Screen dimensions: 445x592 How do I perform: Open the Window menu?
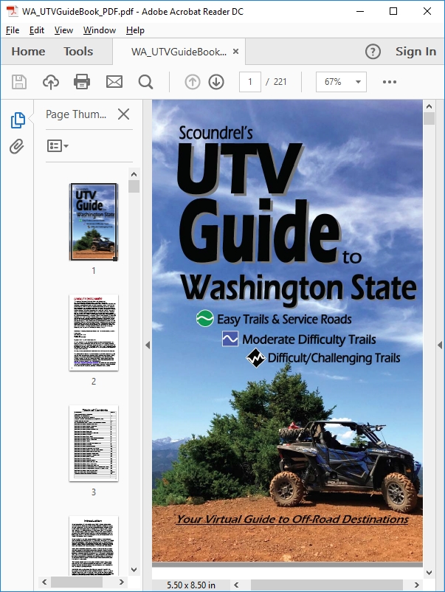pos(100,30)
